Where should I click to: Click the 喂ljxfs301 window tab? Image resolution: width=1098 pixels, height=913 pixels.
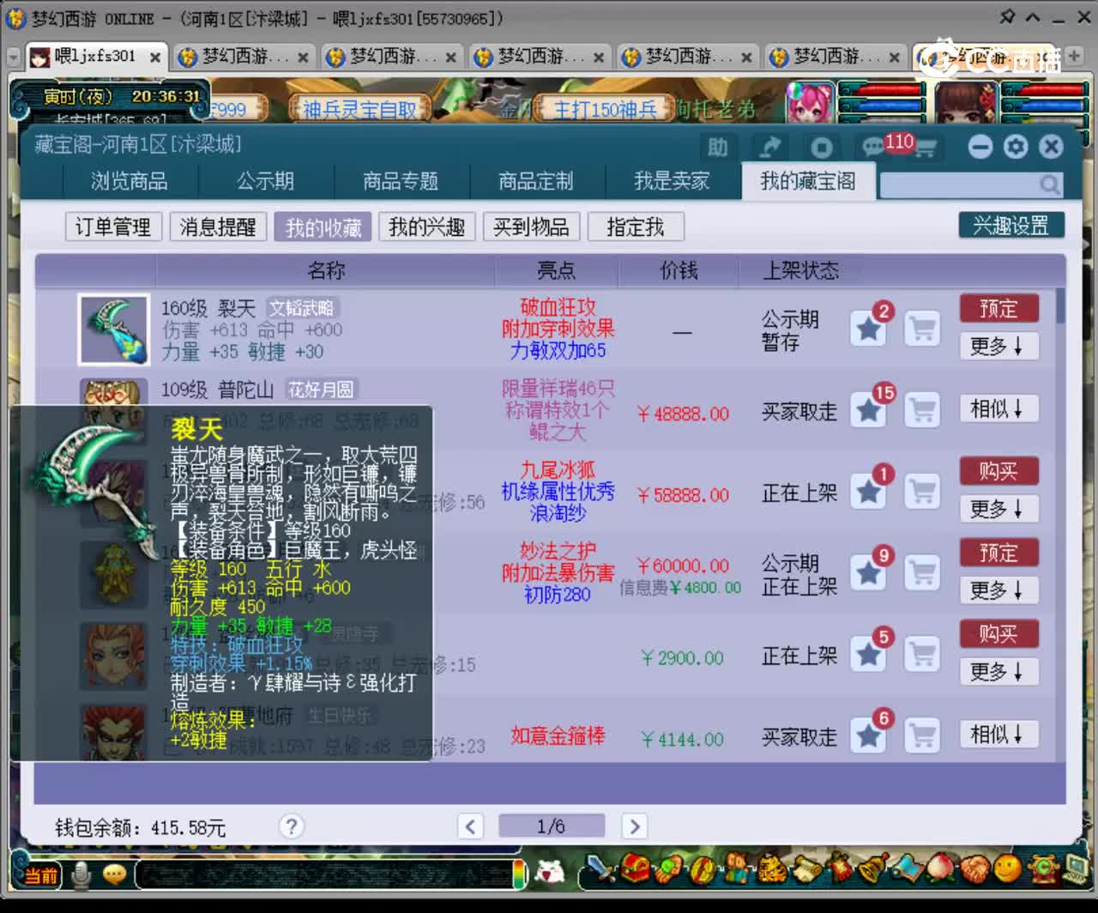96,57
